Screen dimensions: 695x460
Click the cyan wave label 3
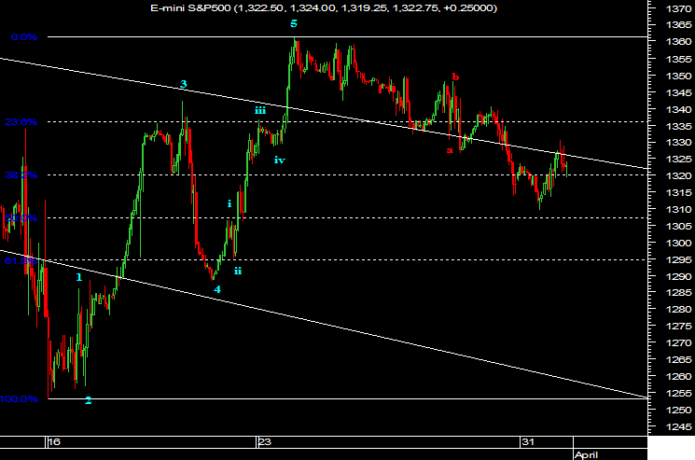point(184,84)
